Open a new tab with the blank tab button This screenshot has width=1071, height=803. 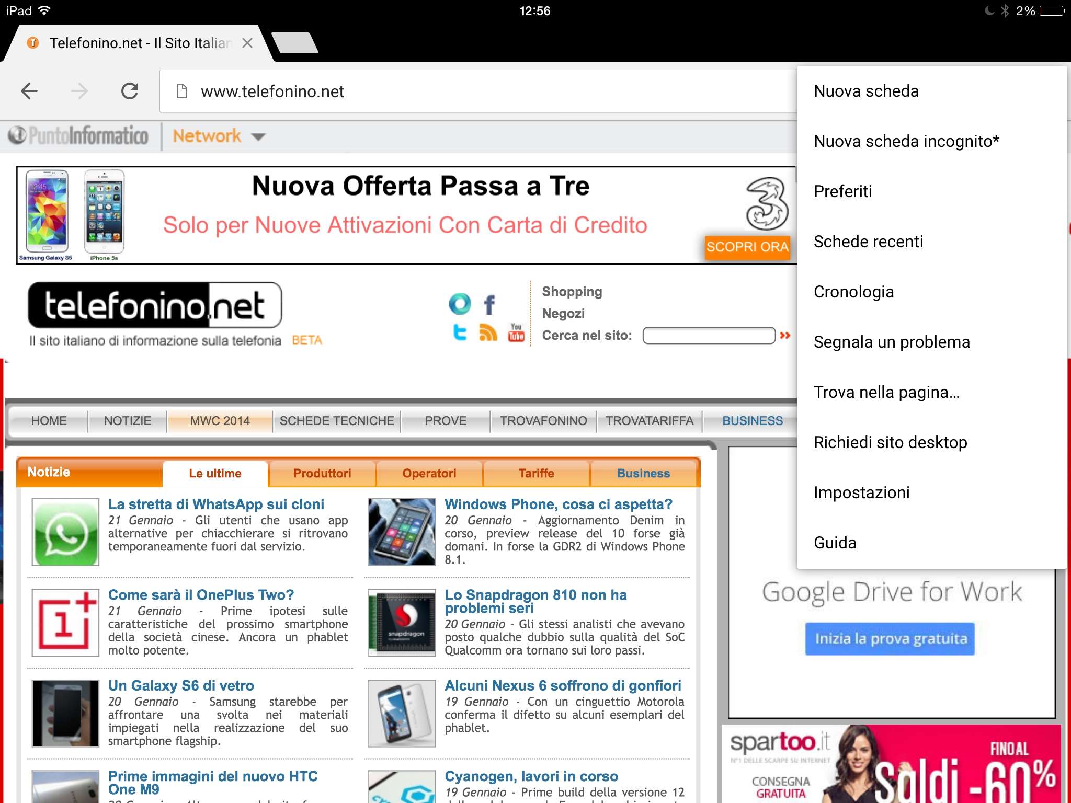point(295,43)
